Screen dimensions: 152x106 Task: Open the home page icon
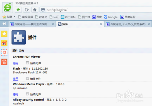coord(35,10)
